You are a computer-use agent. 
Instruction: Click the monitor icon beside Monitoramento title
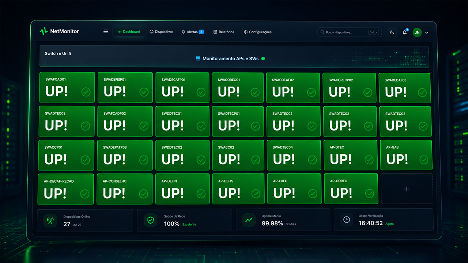198,58
